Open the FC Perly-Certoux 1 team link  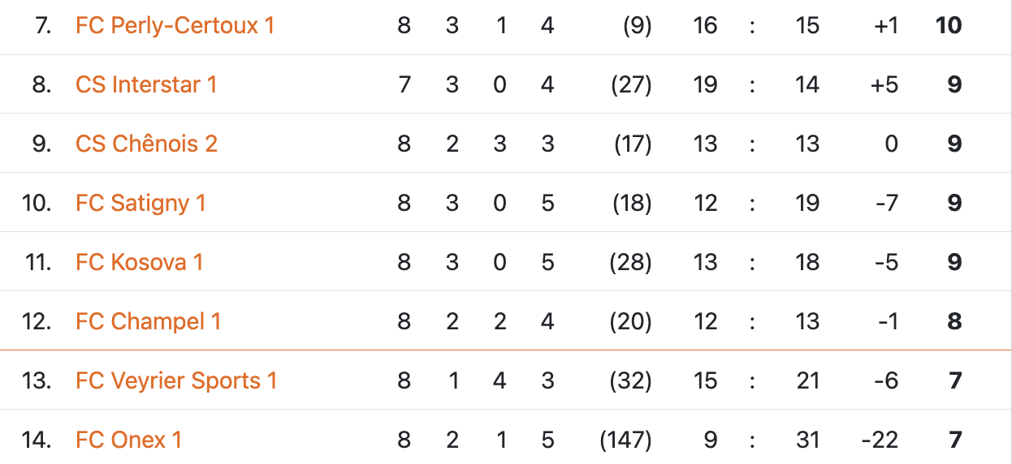175,26
